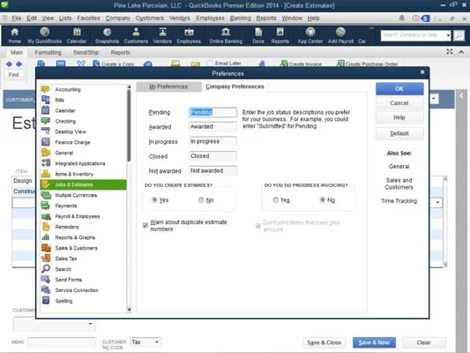Select No for create estimates
The image size is (470, 353).
pyautogui.click(x=201, y=199)
